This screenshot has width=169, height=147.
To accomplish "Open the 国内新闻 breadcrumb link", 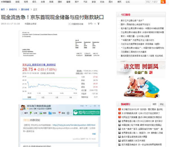I will (25, 9).
